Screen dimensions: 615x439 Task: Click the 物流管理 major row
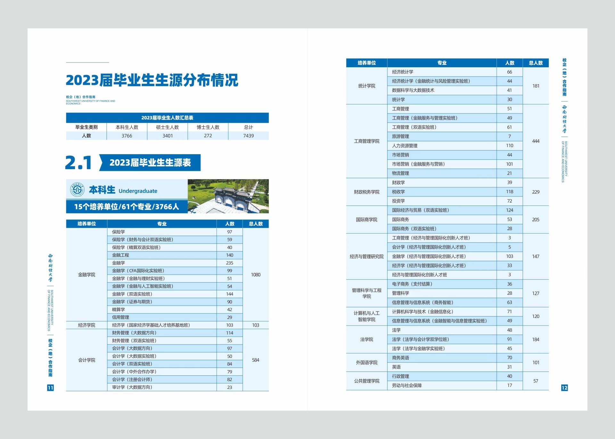tap(455, 173)
